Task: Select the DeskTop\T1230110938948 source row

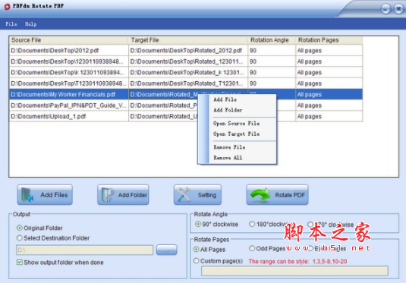Action: click(x=69, y=83)
